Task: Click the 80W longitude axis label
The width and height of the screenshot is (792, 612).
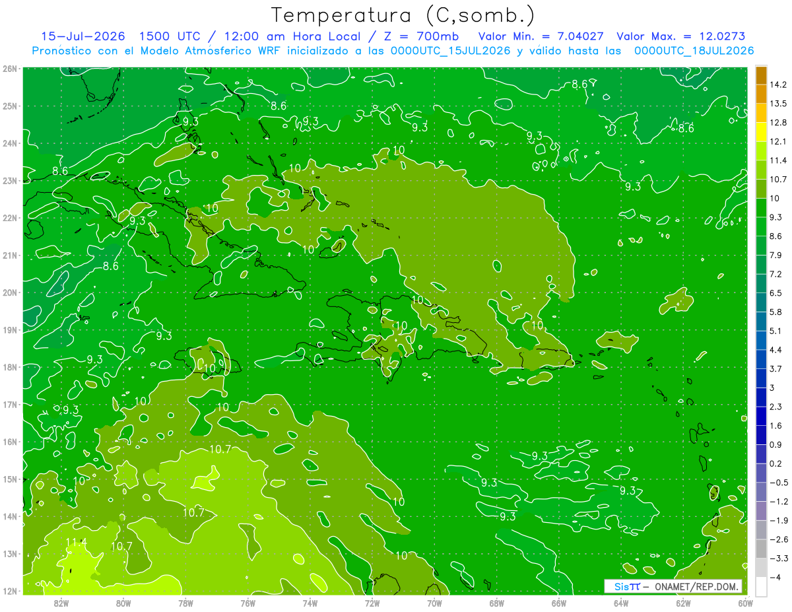Action: 123,602
